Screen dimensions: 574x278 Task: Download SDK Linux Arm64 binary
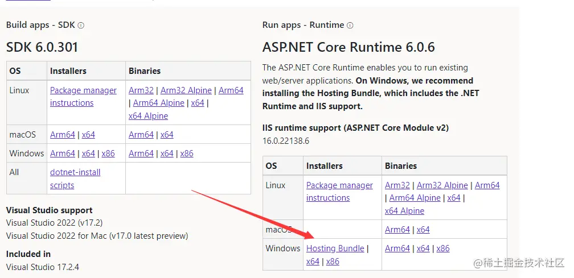(231, 90)
